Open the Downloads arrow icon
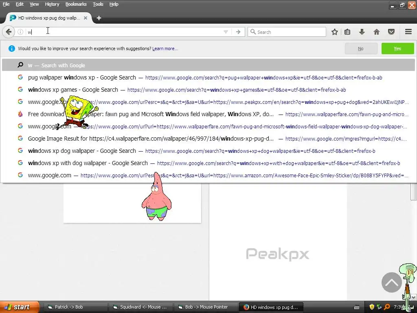Screen dimensions: 417x313 [x=362, y=32]
